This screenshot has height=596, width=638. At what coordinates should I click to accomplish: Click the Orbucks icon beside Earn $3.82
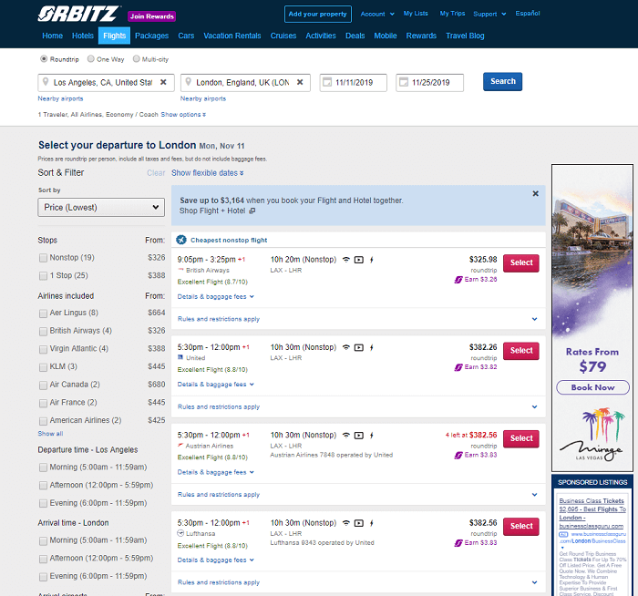[458, 367]
